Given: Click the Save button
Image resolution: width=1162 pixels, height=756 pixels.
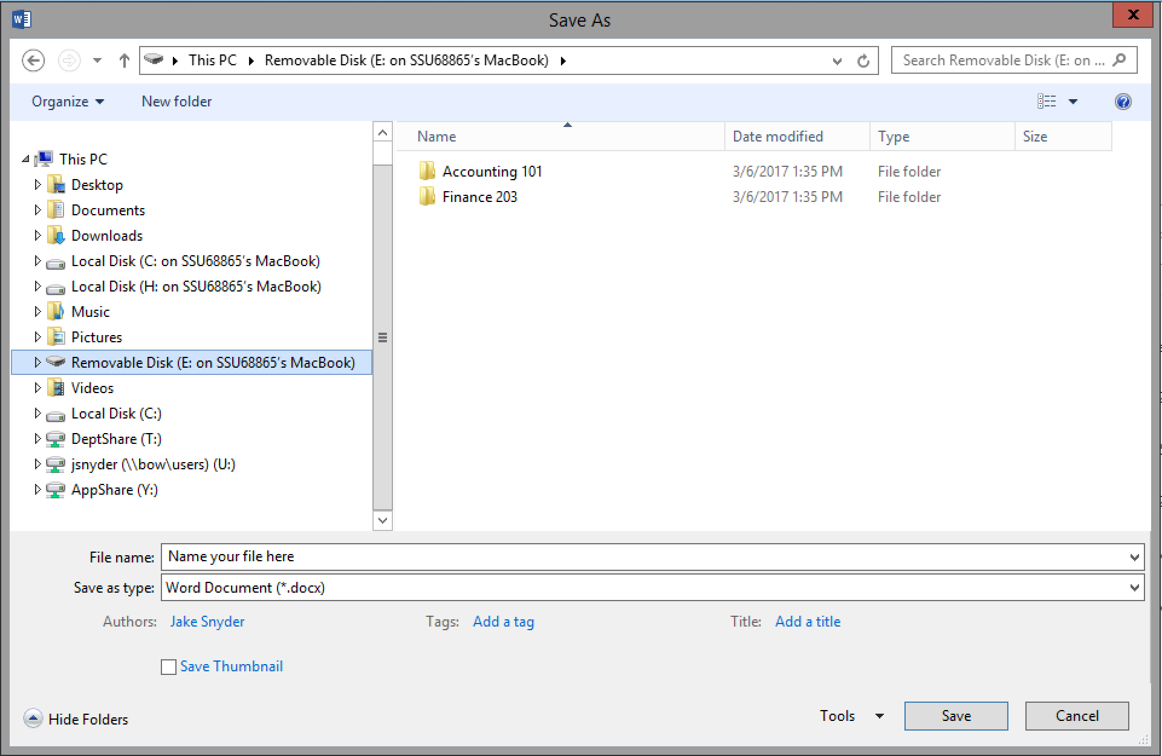Looking at the screenshot, I should (x=955, y=719).
